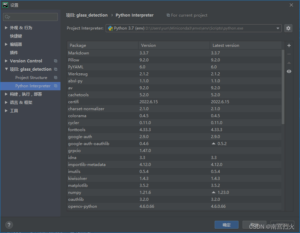
Task: Click the interpreter settings gear icon
Action: pyautogui.click(x=288, y=28)
